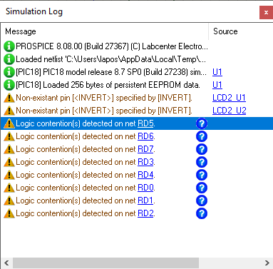
Task: Select Non-existant pin message for LCD2_U2
Action: pos(104,111)
